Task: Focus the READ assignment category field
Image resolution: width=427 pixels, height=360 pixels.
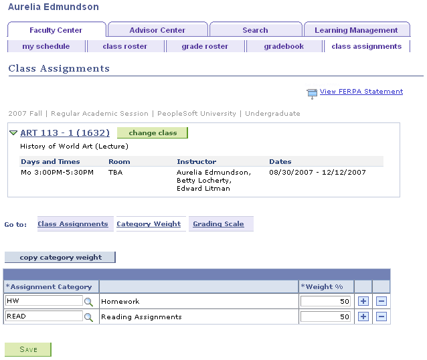Action: click(x=44, y=317)
